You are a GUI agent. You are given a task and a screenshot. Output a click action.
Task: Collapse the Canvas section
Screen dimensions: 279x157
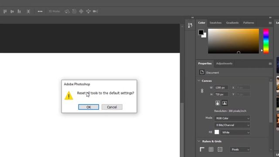(x=199, y=81)
